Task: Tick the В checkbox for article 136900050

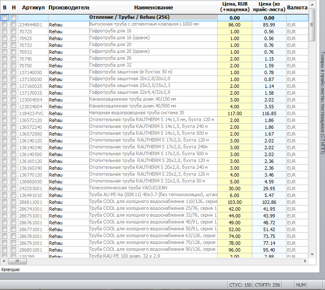Action: [x=4, y=182]
